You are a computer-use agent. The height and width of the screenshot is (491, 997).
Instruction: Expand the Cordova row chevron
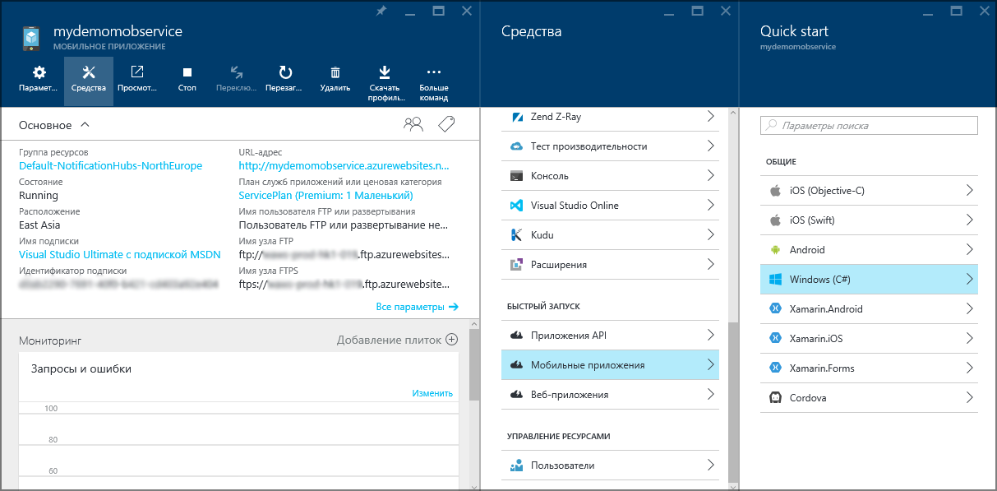tap(970, 398)
